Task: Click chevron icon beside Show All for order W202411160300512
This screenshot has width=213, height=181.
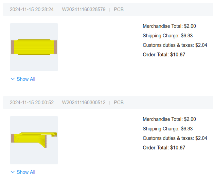Action: coord(13,172)
